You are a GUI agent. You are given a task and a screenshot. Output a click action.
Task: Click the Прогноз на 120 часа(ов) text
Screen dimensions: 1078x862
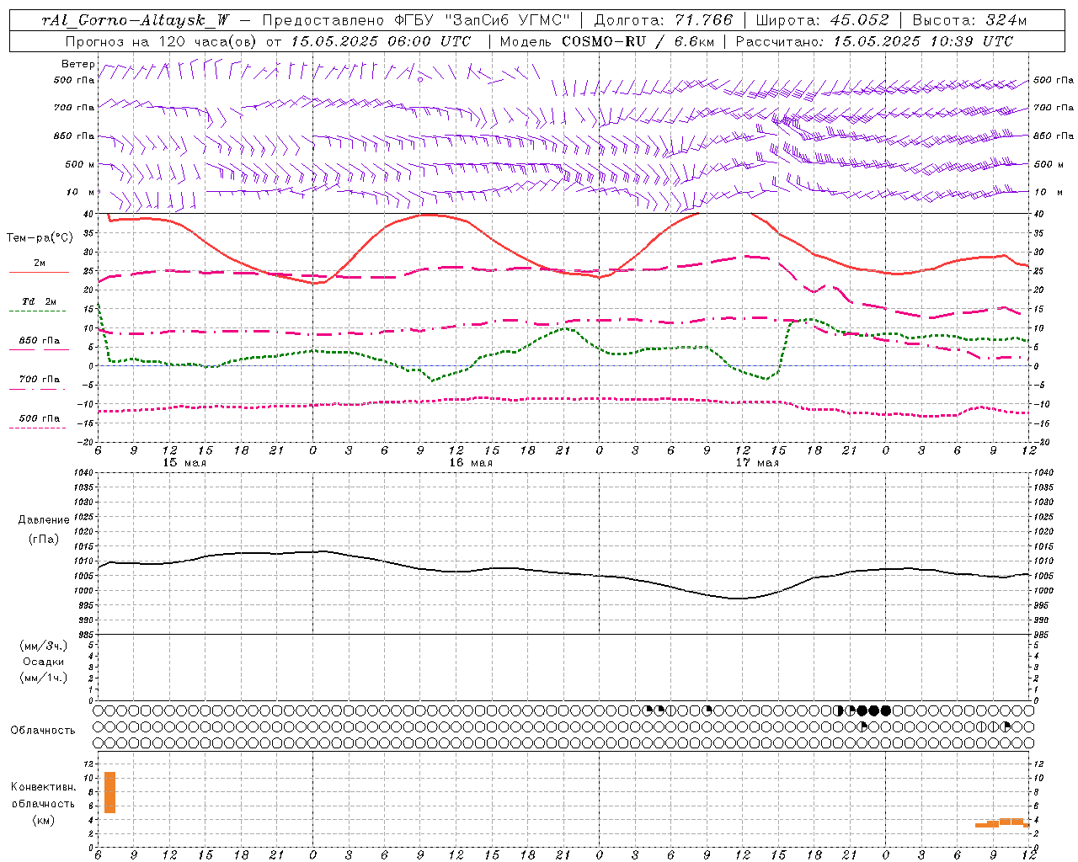click(162, 41)
